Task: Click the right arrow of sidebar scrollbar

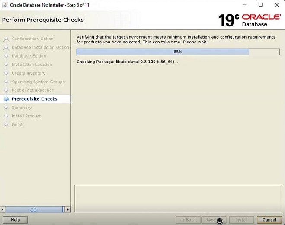Action: point(67,209)
